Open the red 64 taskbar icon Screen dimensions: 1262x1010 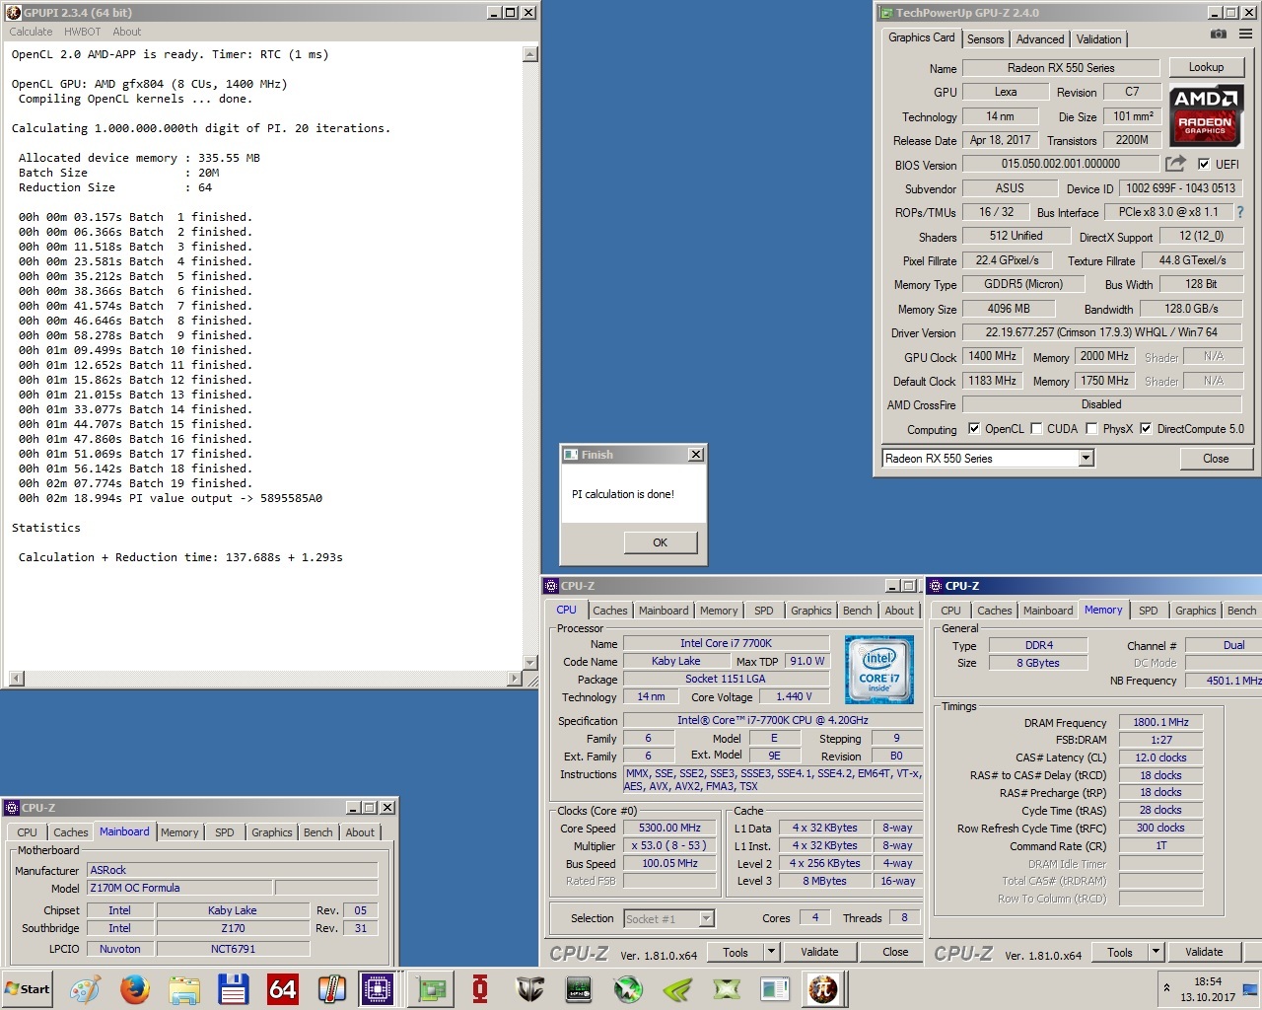282,988
